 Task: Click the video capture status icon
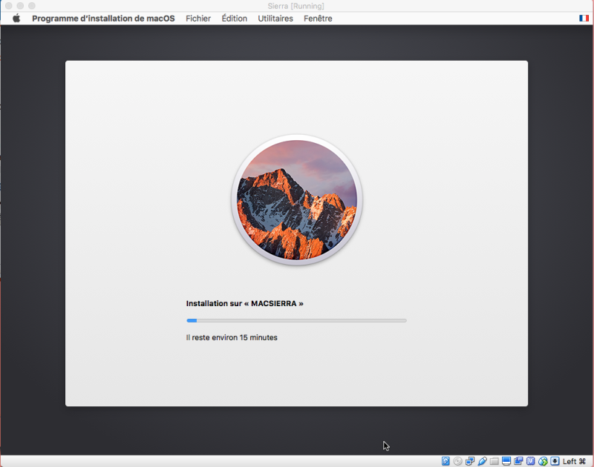518,461
